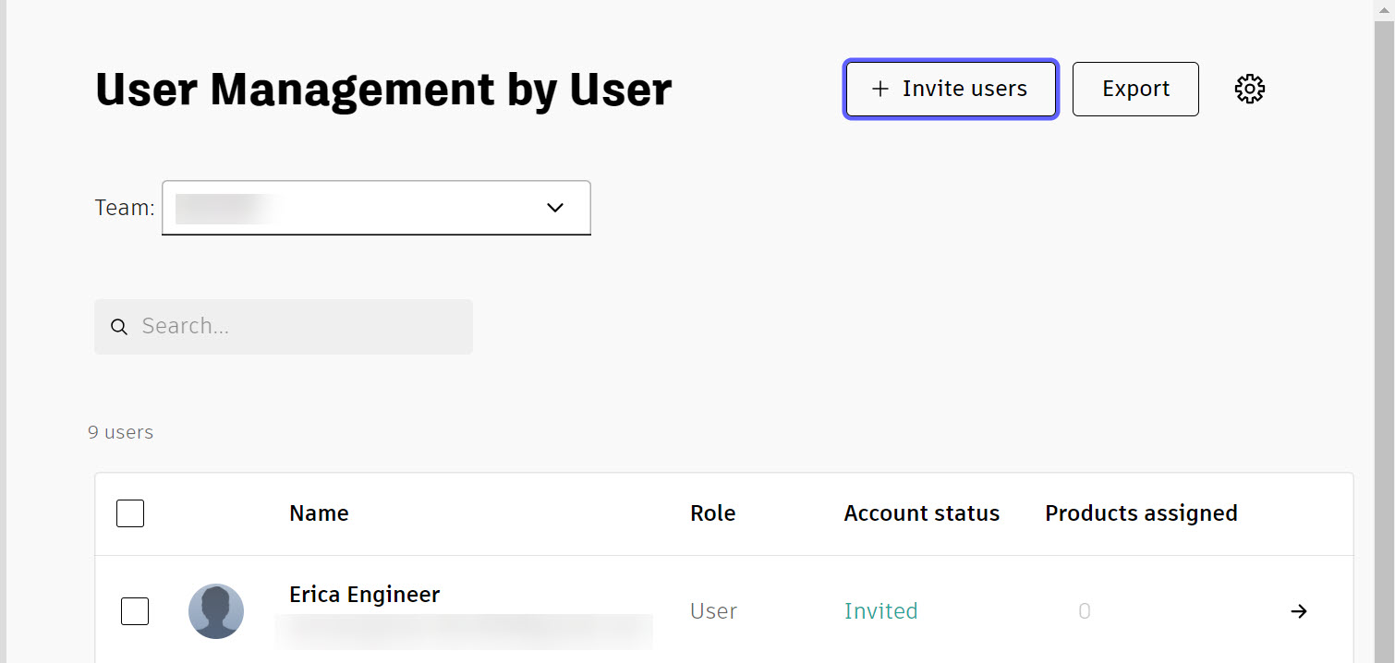This screenshot has width=1395, height=663.
Task: Click Erica Engineer's row arrow icon
Action: coord(1299,611)
